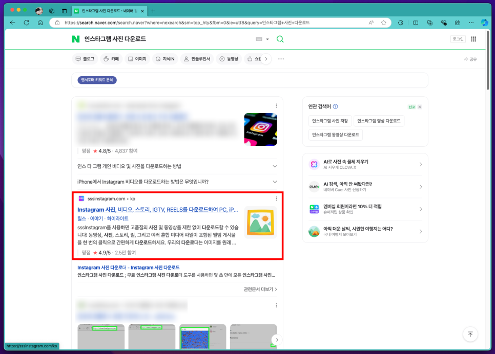Close the 연관 검색어 panel with X

tap(420, 107)
